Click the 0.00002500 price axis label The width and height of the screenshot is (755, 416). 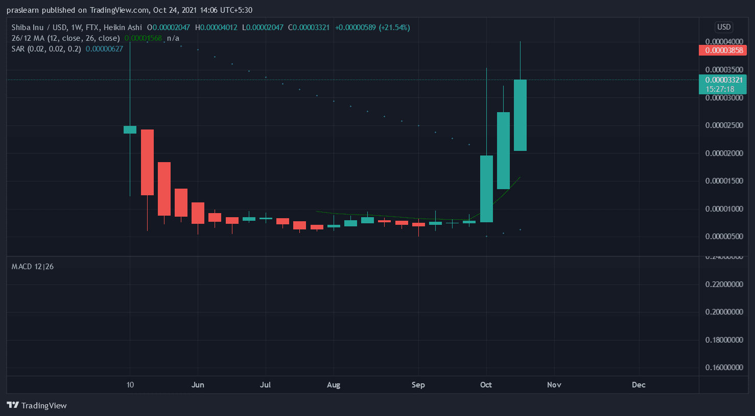pyautogui.click(x=724, y=125)
